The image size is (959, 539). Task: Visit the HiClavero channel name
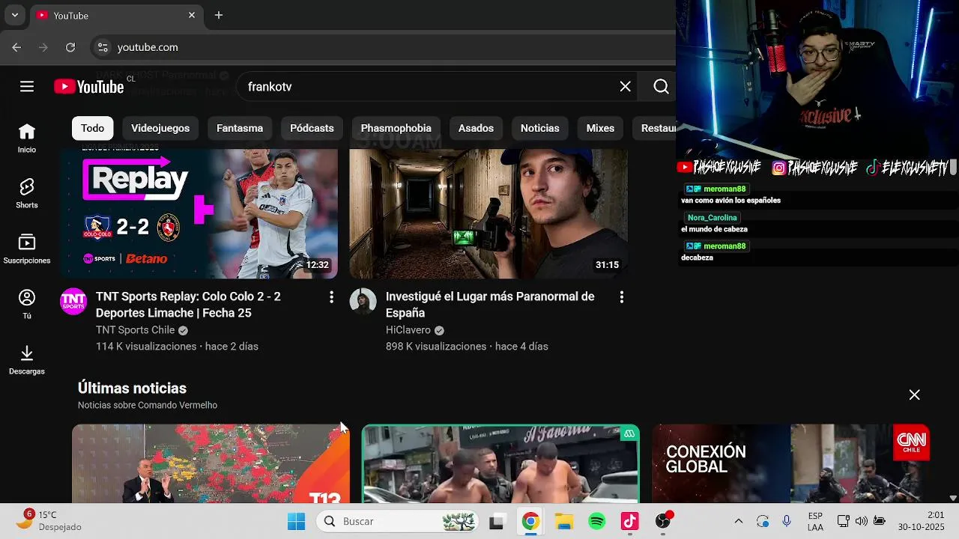coord(408,330)
